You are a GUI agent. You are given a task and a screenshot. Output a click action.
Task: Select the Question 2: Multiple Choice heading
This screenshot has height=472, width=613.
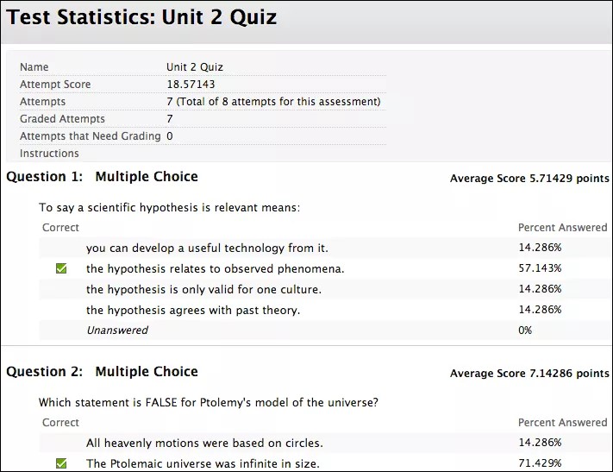pyautogui.click(x=102, y=372)
